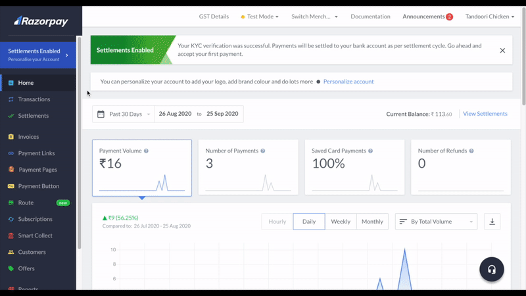Click Saved Card Payments help icon
Image resolution: width=526 pixels, height=296 pixels.
370,151
